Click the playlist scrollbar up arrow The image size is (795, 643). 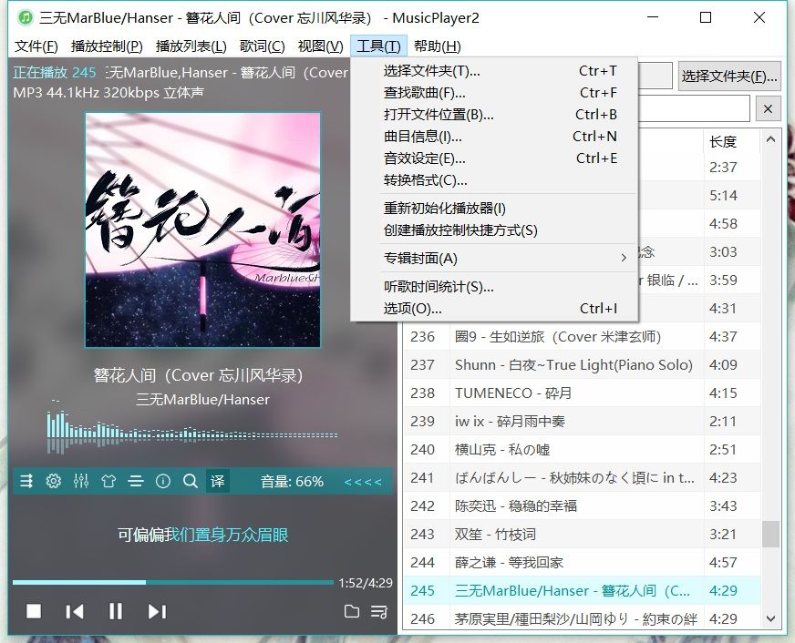(x=770, y=139)
